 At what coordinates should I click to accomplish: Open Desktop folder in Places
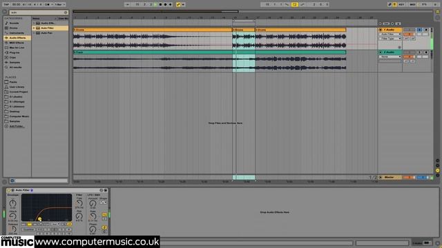point(15,112)
